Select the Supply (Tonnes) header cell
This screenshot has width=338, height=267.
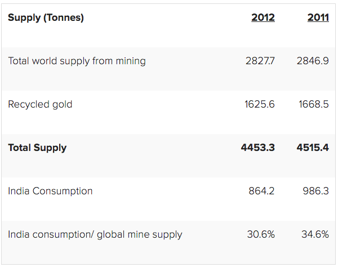click(46, 17)
